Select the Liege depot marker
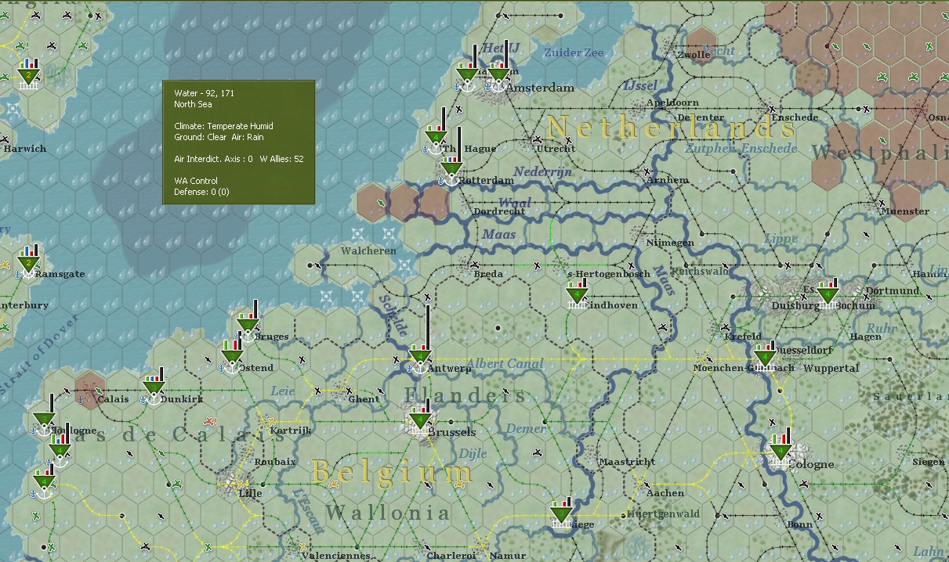This screenshot has height=562, width=949. 561,517
